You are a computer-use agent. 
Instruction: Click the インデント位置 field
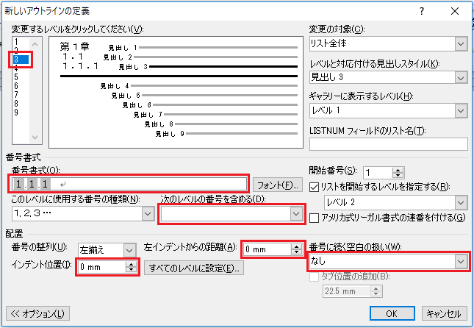(x=101, y=267)
